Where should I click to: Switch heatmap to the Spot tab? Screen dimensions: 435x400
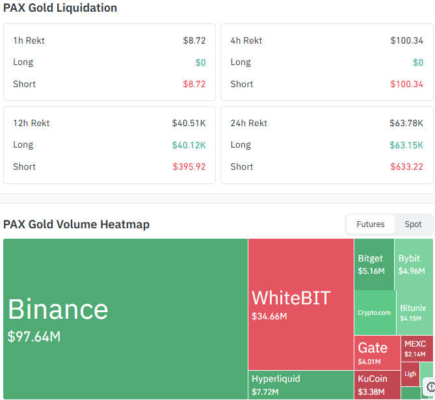pyautogui.click(x=413, y=224)
